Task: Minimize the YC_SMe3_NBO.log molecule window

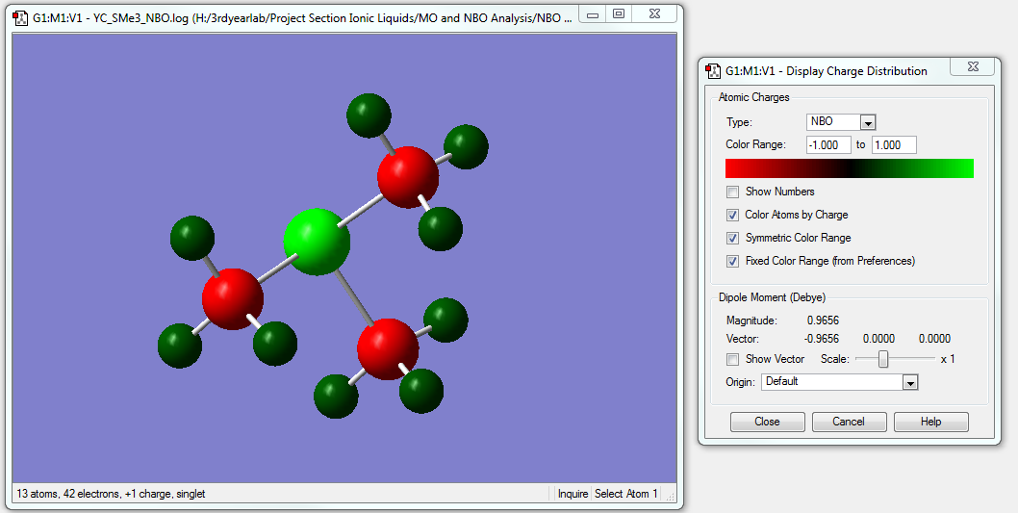Action: pyautogui.click(x=595, y=14)
